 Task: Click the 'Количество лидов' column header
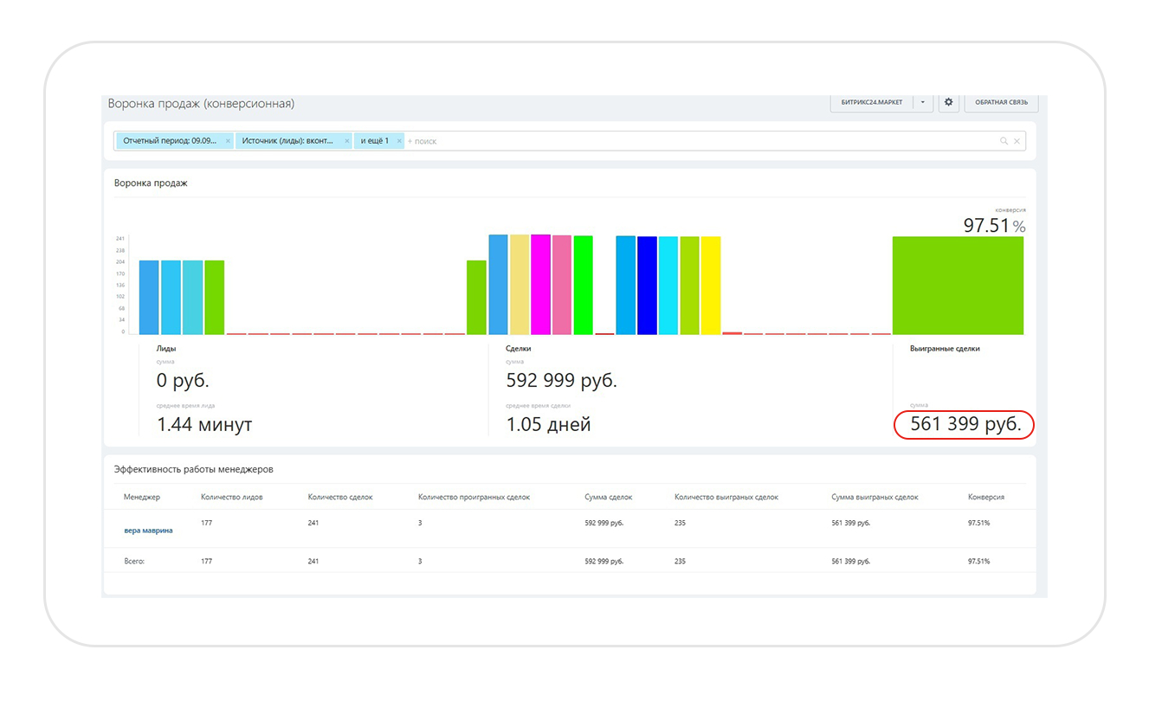tap(231, 497)
